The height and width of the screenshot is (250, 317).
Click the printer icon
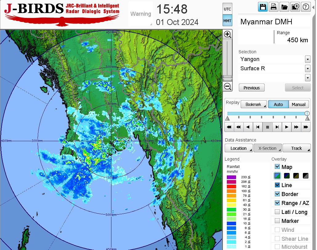273,7
